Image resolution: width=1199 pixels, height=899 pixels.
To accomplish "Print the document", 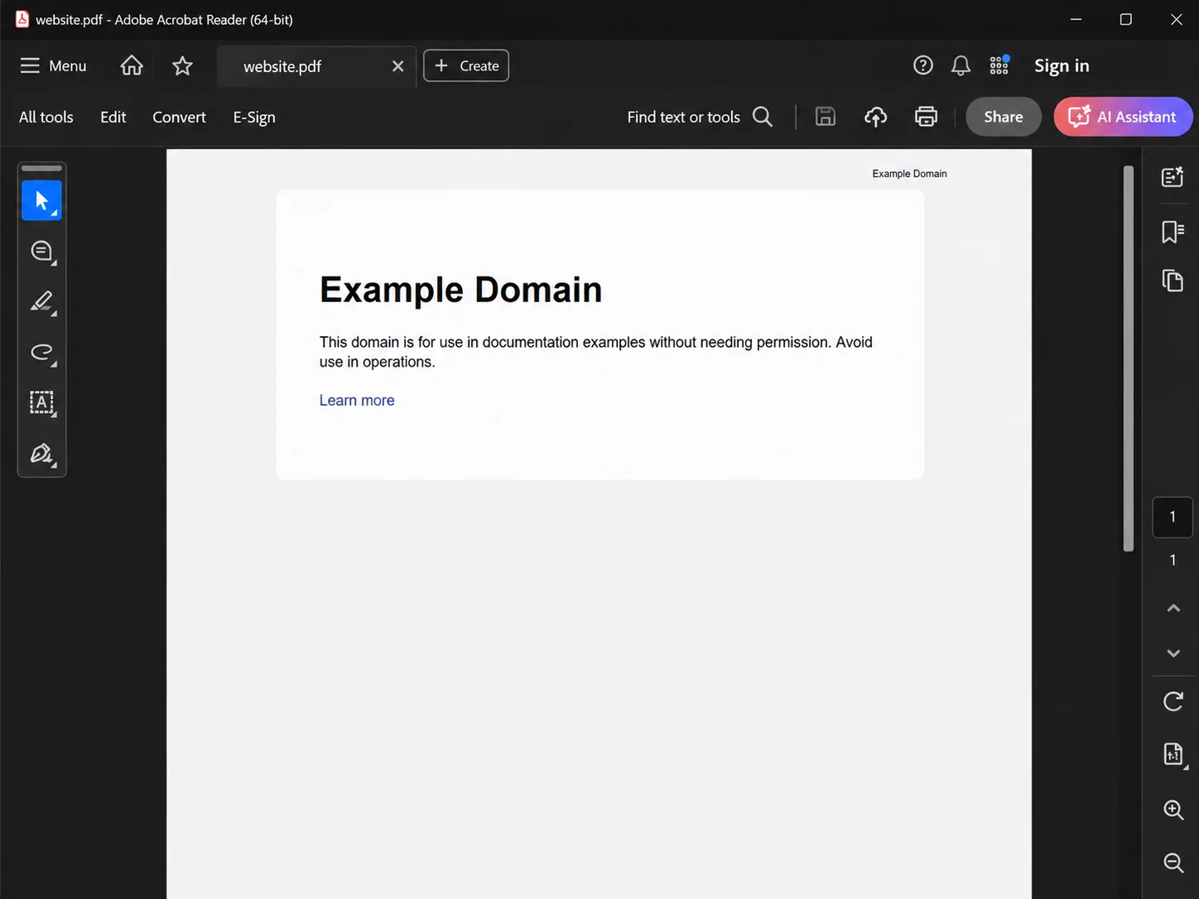I will point(926,117).
